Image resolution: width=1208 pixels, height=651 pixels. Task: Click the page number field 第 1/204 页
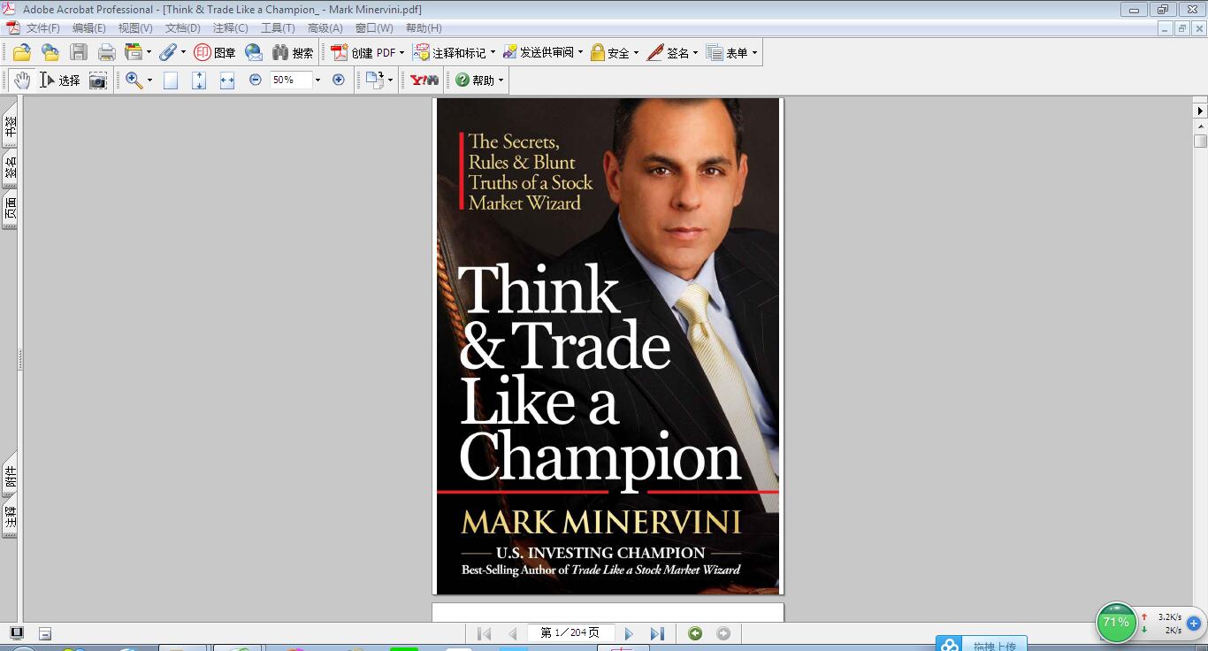click(x=570, y=633)
